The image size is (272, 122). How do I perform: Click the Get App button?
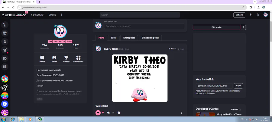pos(239,15)
